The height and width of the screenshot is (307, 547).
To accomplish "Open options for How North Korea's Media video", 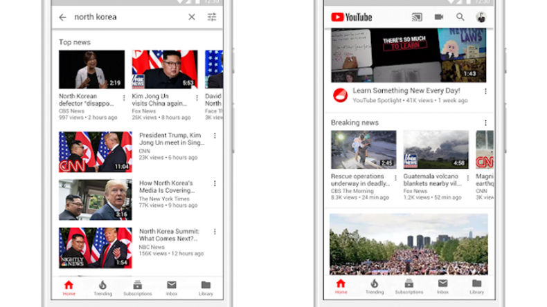I will coord(215,183).
